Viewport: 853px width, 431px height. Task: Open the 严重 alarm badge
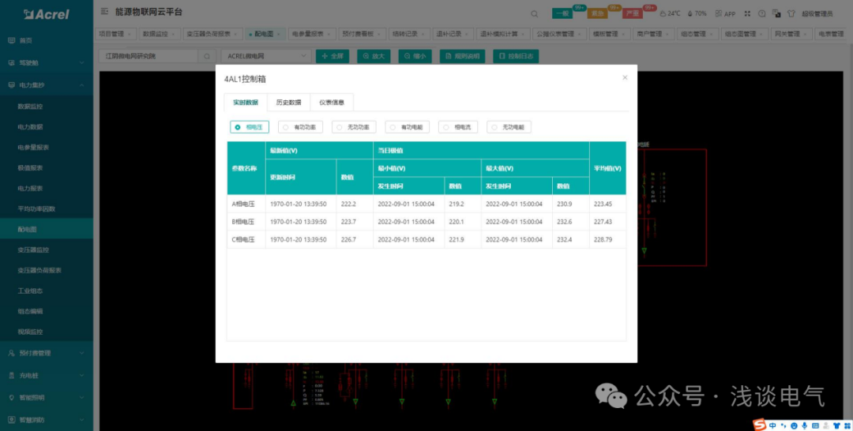click(632, 13)
